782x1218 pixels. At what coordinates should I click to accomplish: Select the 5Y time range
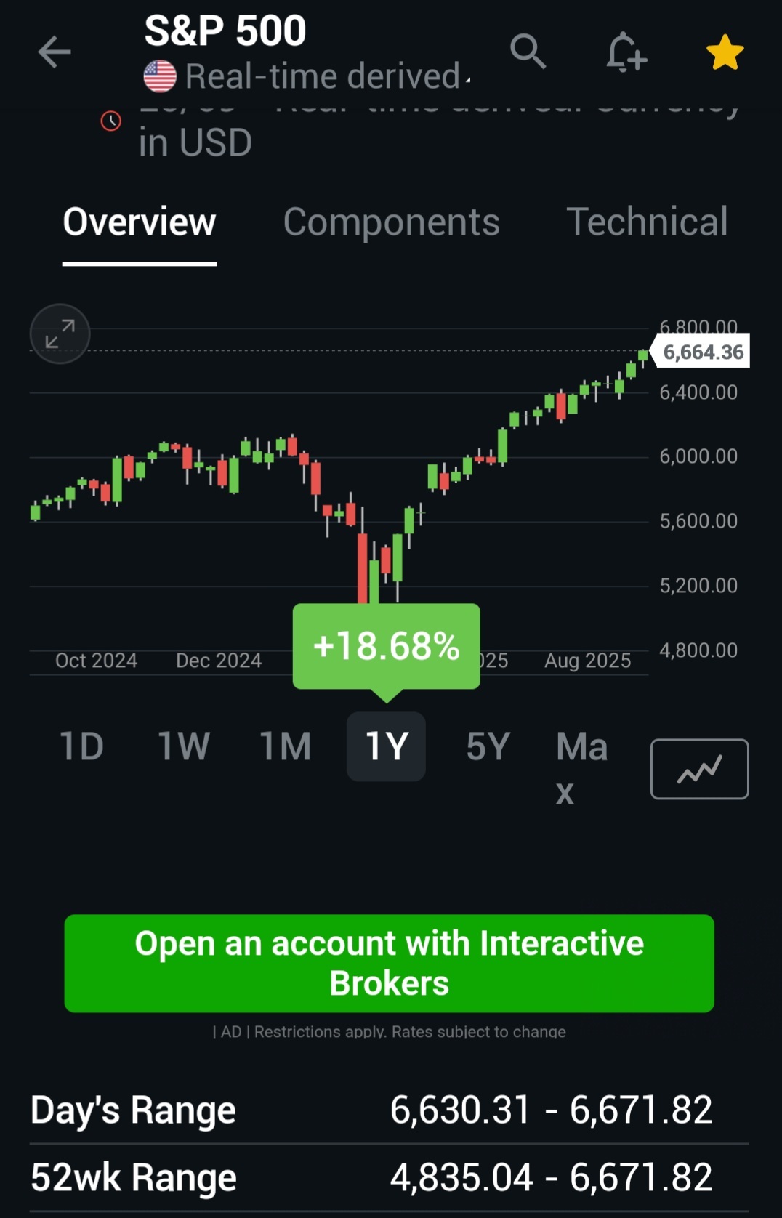(x=488, y=746)
